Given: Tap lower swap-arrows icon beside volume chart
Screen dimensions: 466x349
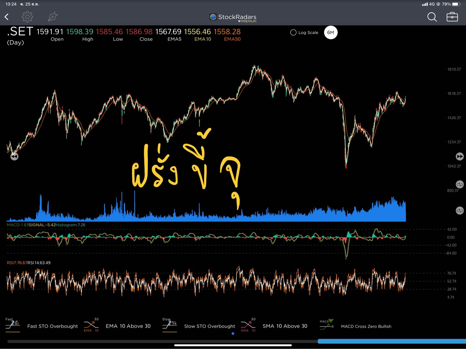Looking at the screenshot, I should coord(459,211).
